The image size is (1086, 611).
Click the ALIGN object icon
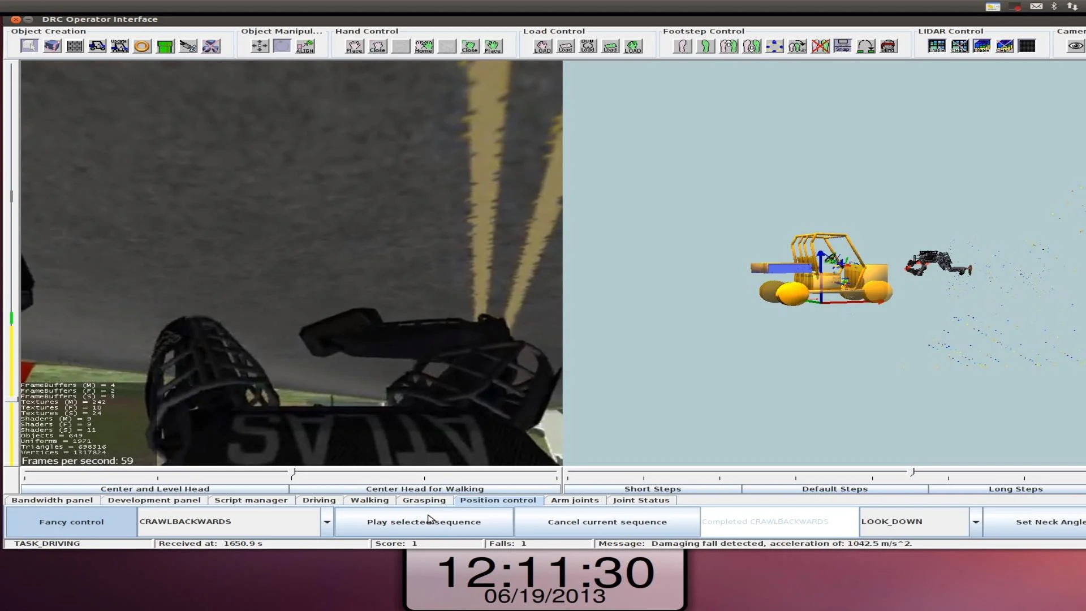(x=305, y=46)
